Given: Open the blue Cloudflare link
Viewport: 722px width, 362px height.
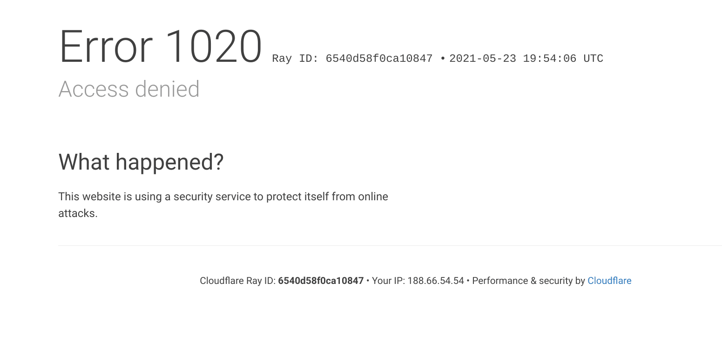Looking at the screenshot, I should point(609,281).
